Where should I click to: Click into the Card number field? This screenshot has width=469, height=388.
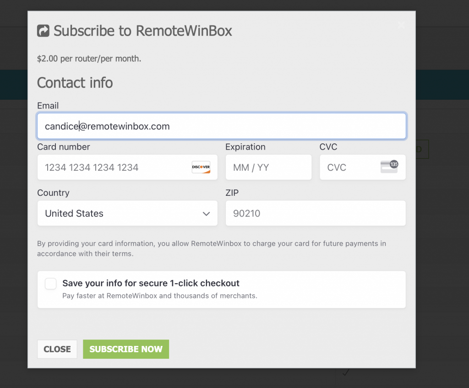coord(115,167)
